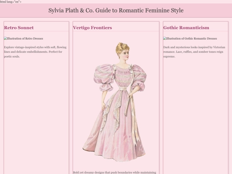The image size is (232, 174).
Task: Click the page title about Romantic Feminine Style
Action: click(116, 10)
